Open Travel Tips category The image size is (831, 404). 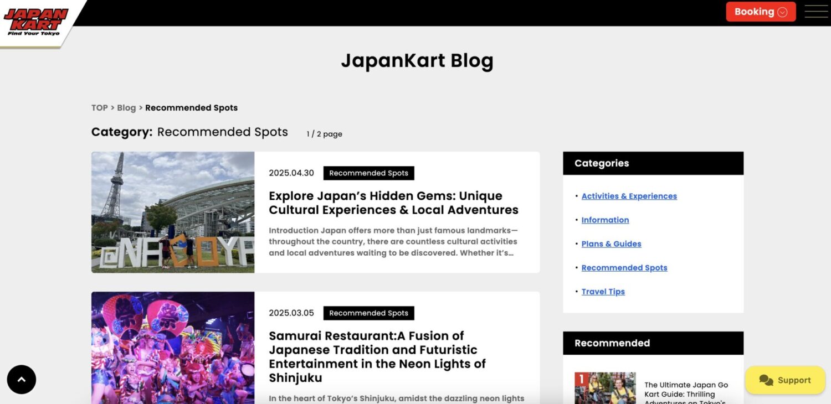click(603, 292)
